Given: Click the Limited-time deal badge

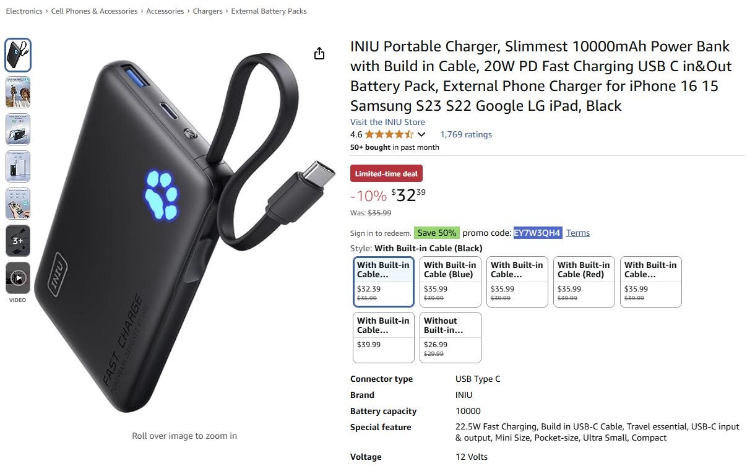Looking at the screenshot, I should [386, 174].
